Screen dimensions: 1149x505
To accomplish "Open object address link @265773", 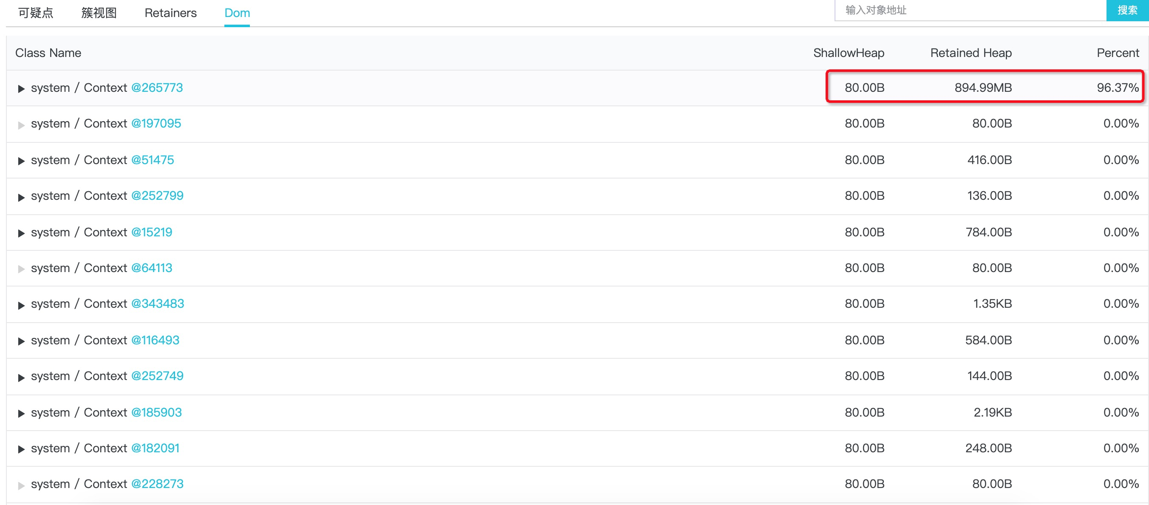I will 157,88.
